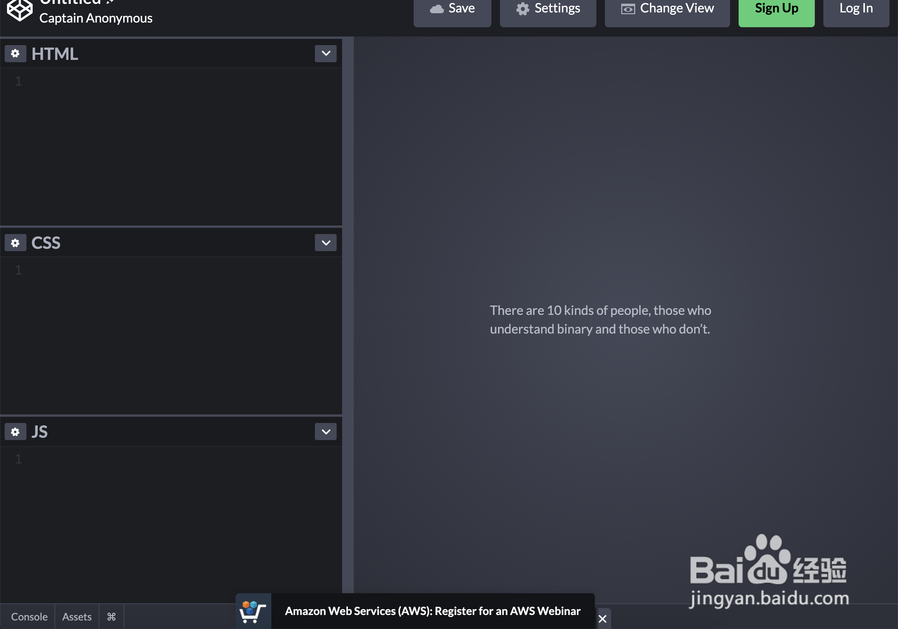The width and height of the screenshot is (898, 629).
Task: Toggle the HTML panel visibility
Action: [325, 53]
